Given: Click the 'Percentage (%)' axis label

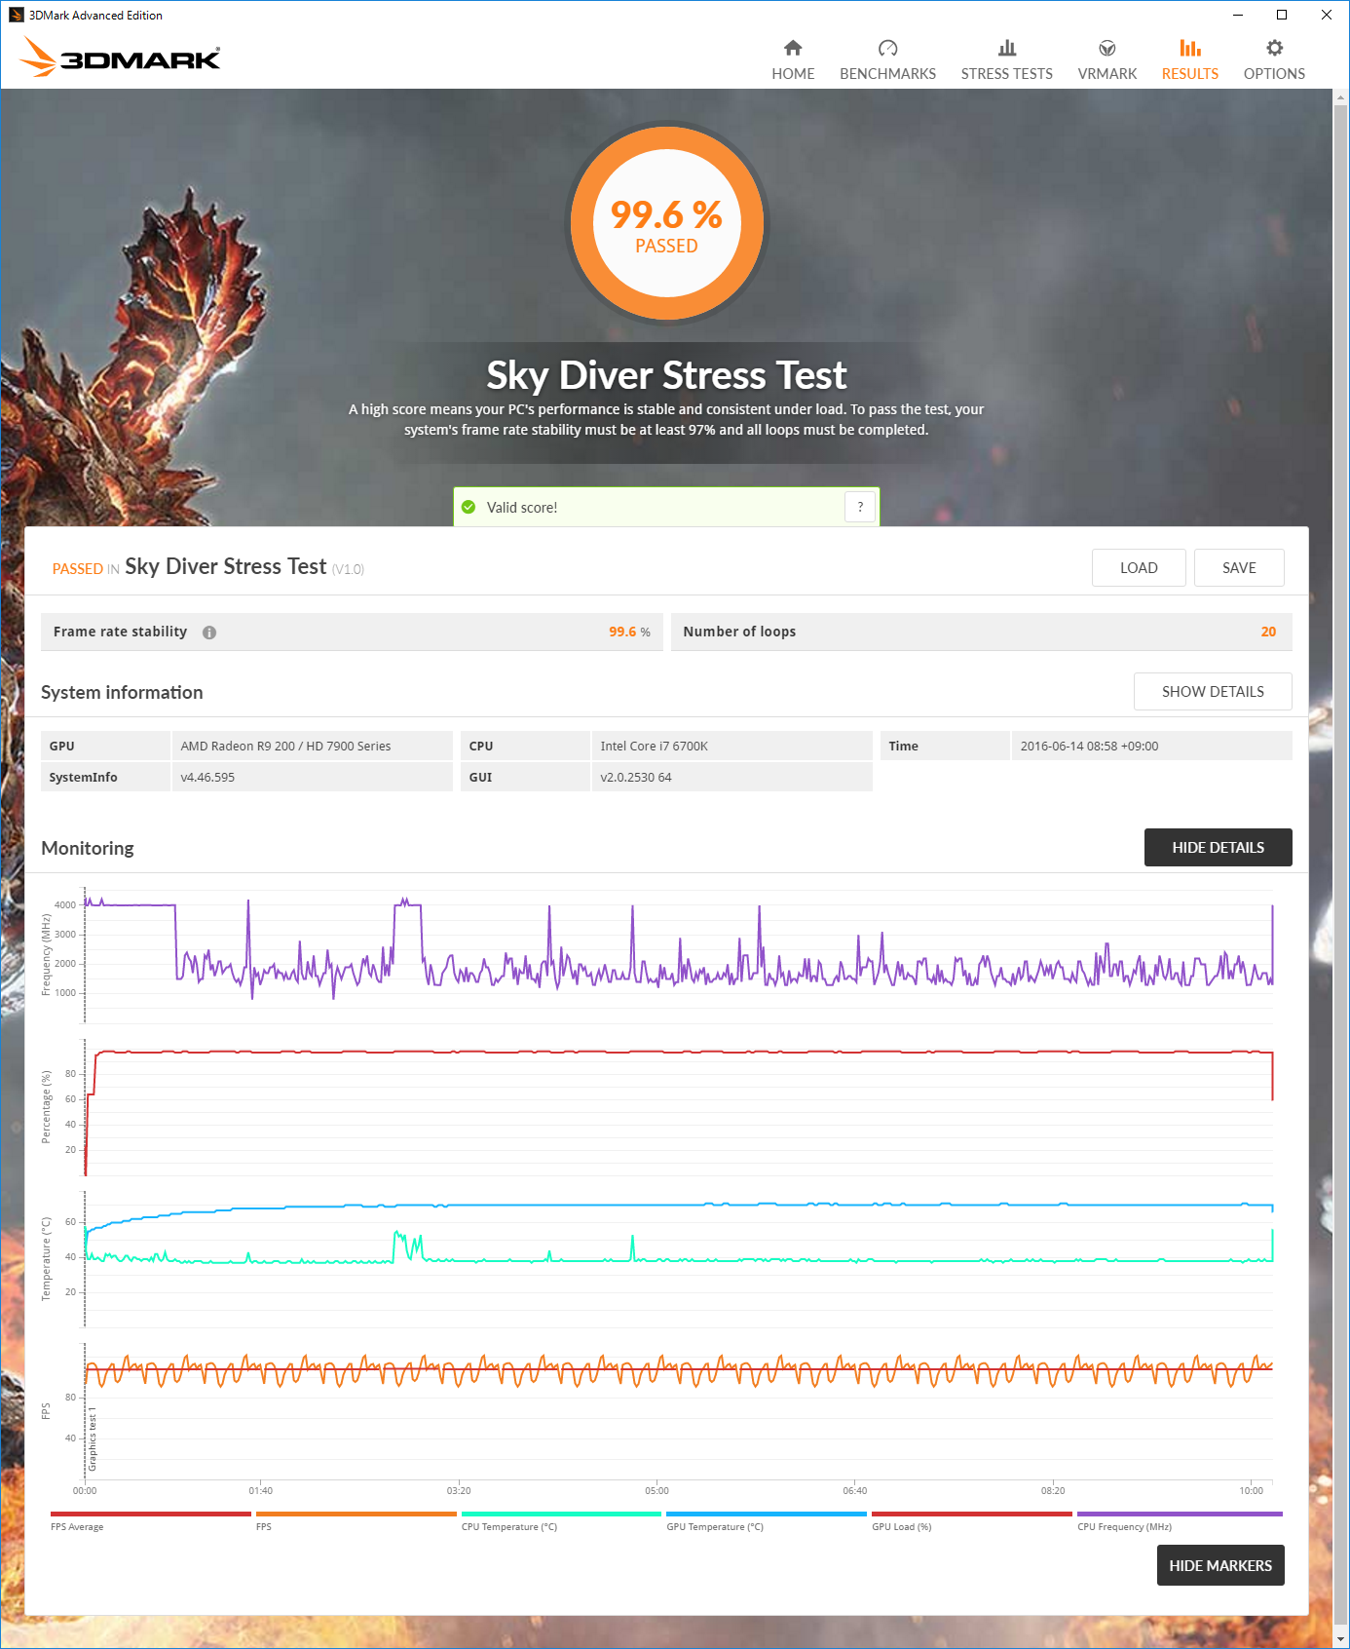Looking at the screenshot, I should pos(46,1106).
